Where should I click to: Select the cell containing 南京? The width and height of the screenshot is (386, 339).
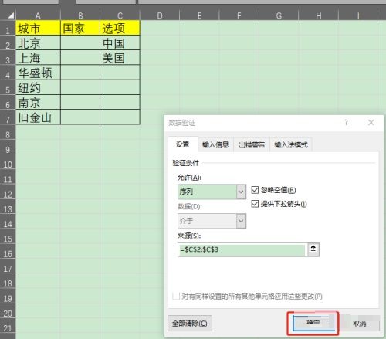tap(38, 103)
